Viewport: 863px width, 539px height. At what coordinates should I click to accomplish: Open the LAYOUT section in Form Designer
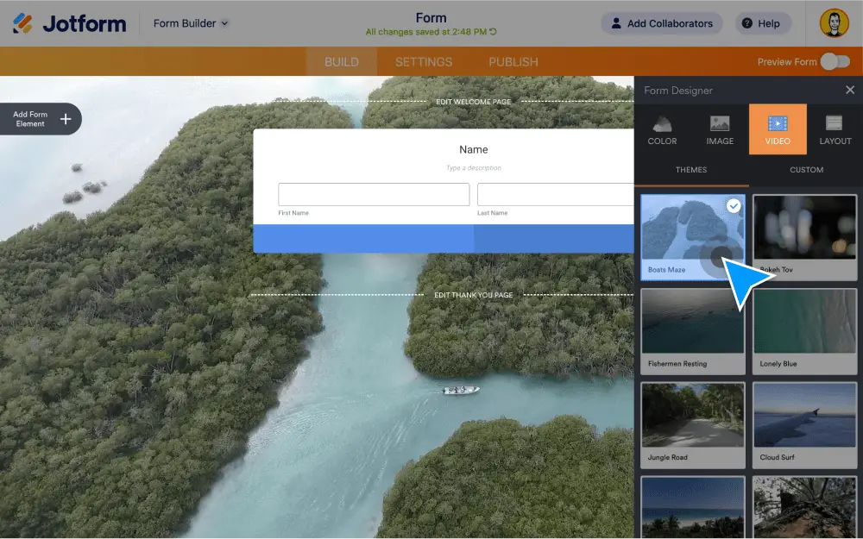(835, 129)
